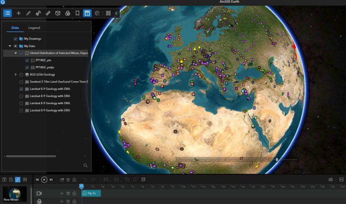The image size is (346, 204).
Task: Collapse the My Data folder
Action: (x=10, y=46)
